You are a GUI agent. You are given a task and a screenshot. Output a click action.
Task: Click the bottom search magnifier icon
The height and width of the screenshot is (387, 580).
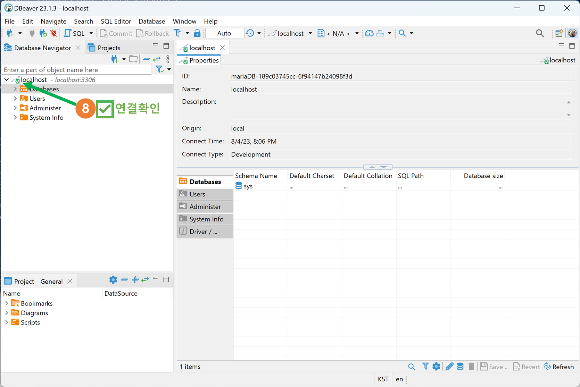point(411,367)
